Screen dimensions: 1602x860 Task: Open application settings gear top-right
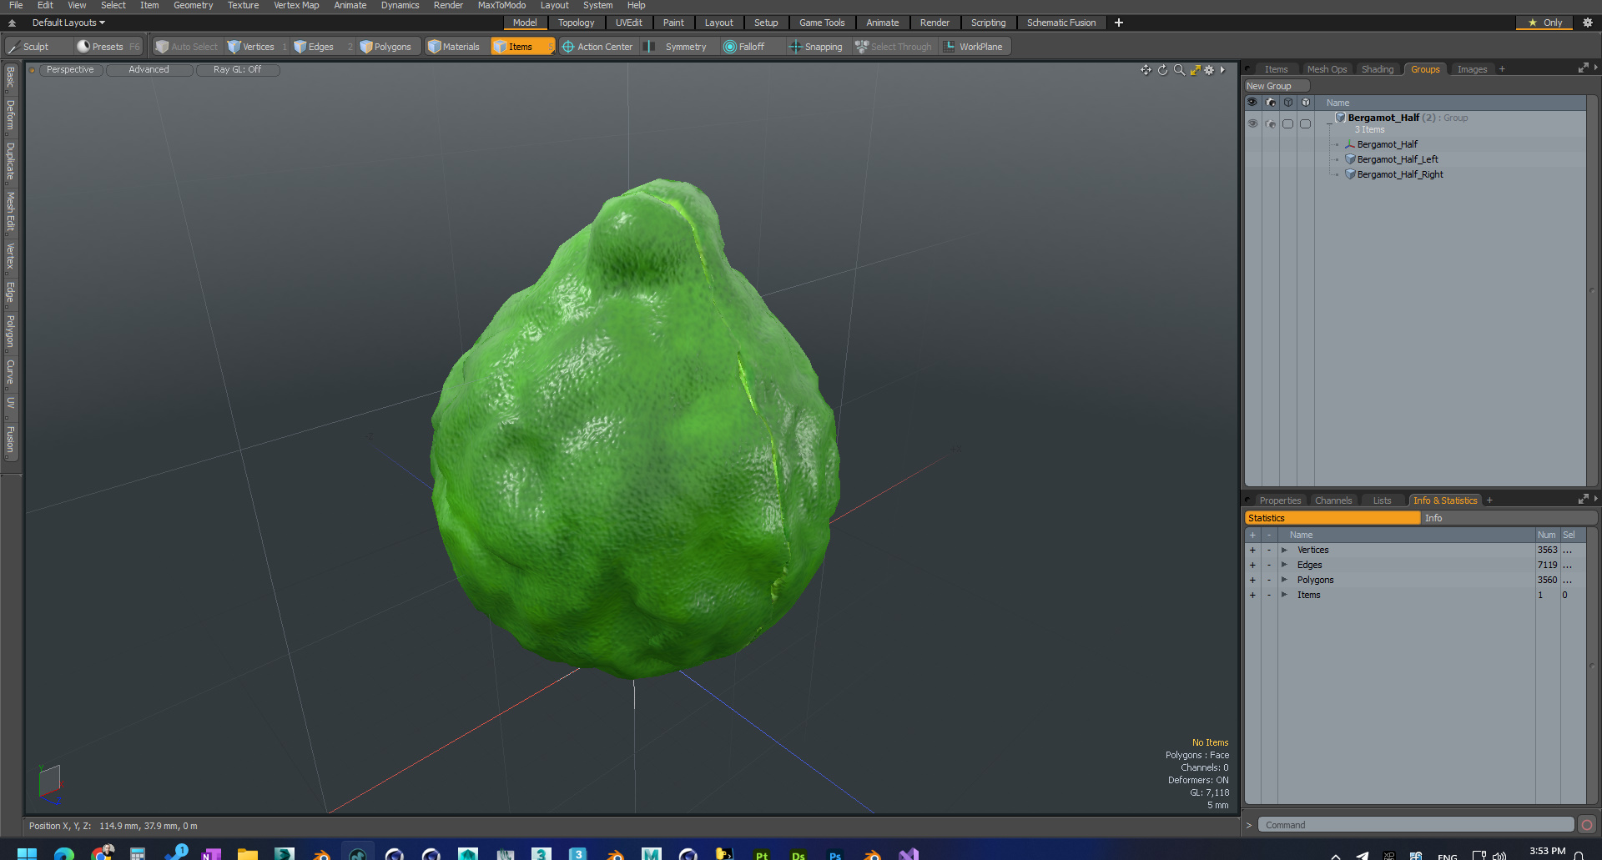[1588, 23]
